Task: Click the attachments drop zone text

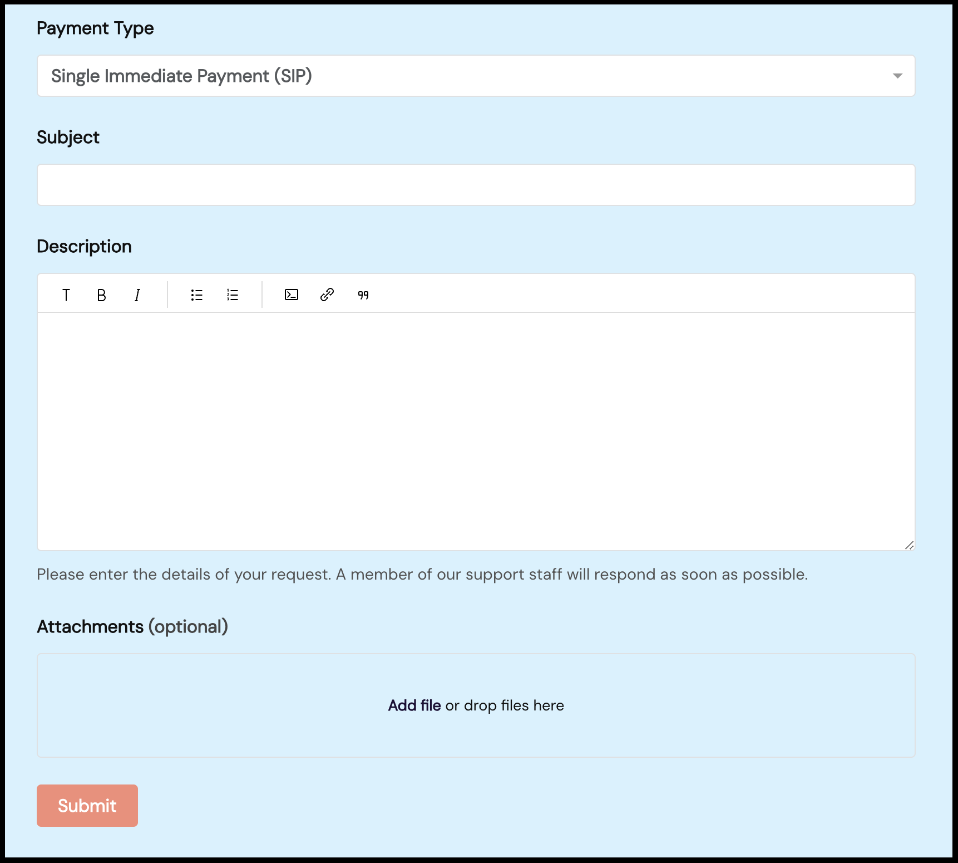Action: [476, 705]
